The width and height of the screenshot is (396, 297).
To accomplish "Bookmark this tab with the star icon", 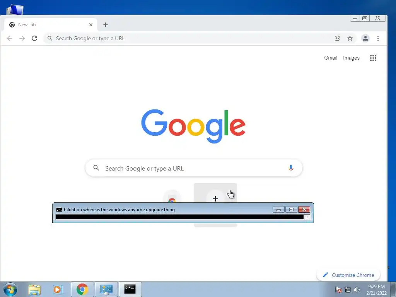I will pyautogui.click(x=350, y=38).
